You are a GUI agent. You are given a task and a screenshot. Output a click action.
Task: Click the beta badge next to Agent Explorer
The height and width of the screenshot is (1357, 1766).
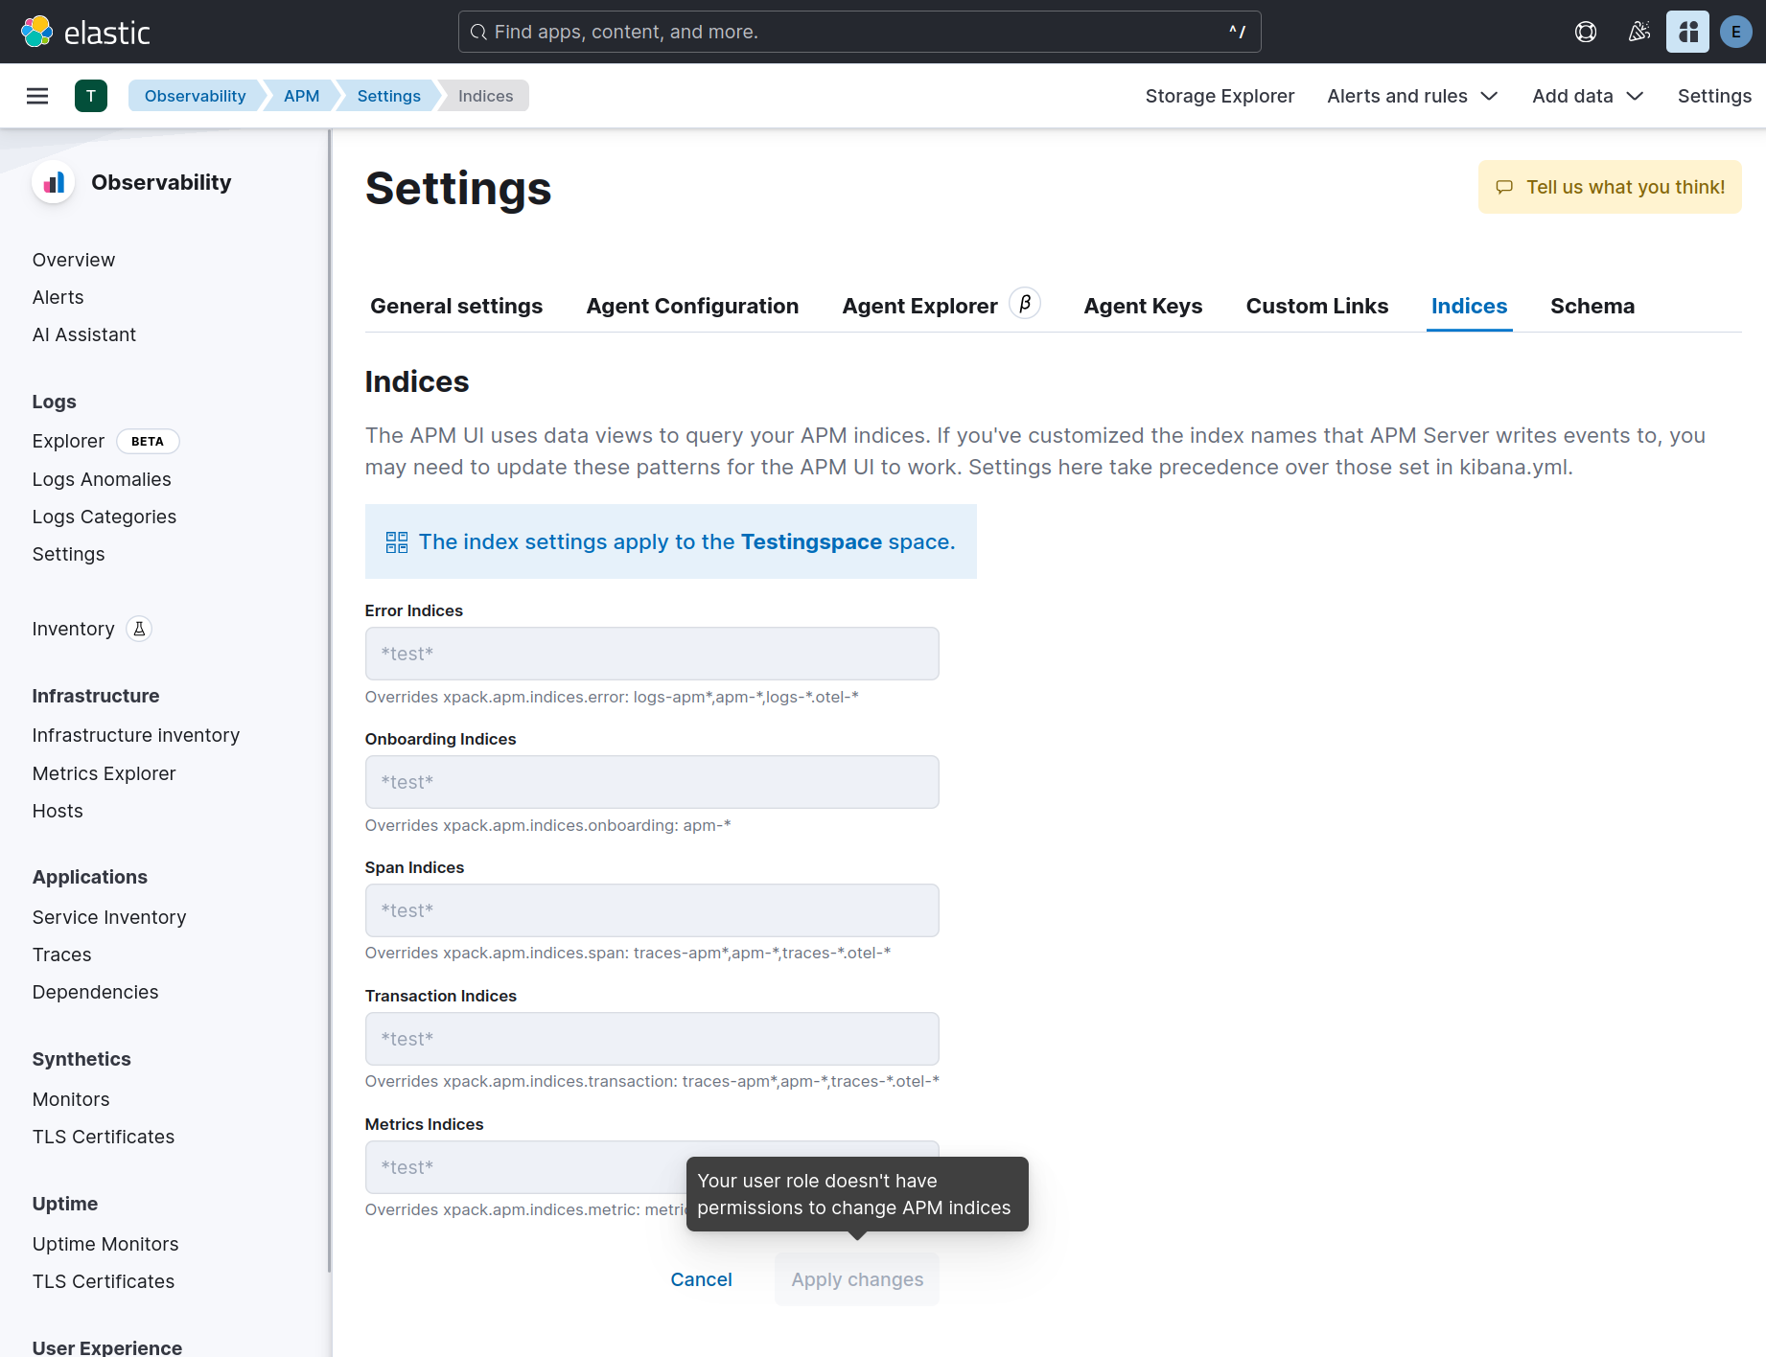pos(1025,304)
